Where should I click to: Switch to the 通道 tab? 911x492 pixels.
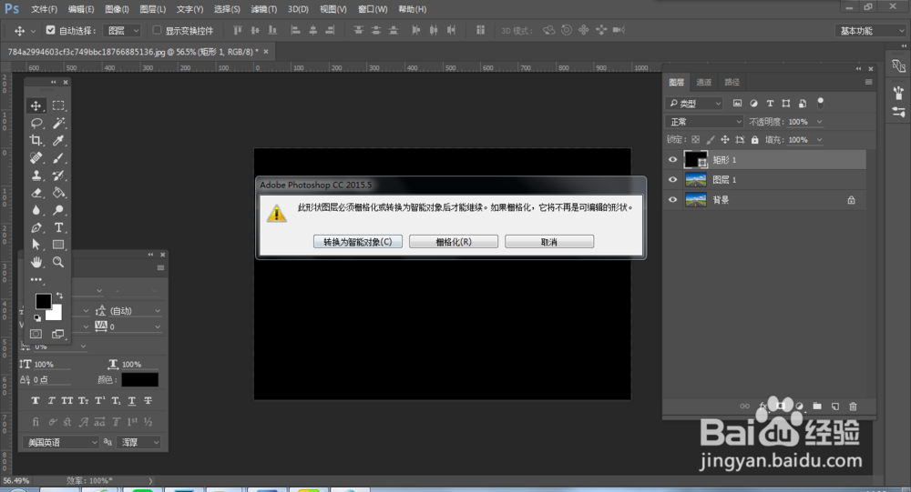click(x=703, y=83)
